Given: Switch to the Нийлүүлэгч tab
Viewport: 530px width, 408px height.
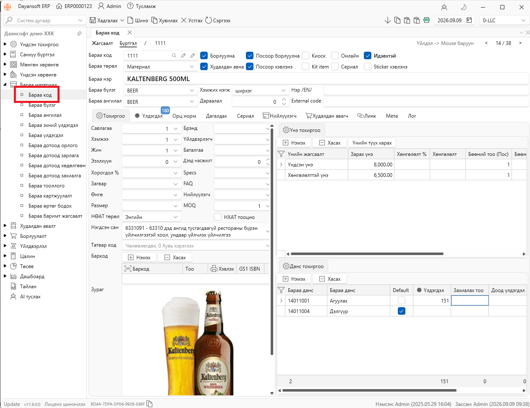Looking at the screenshot, I should point(279,116).
